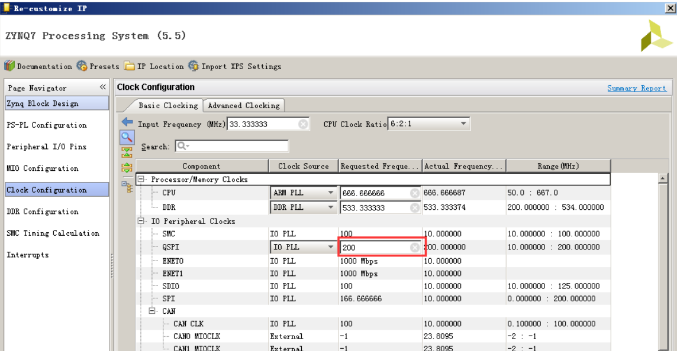Select the SDIO row label
Screen dimensions: 677x351
(x=170, y=286)
